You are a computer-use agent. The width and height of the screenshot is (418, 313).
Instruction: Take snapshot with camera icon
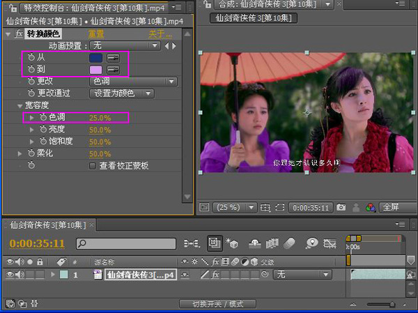[x=341, y=207]
